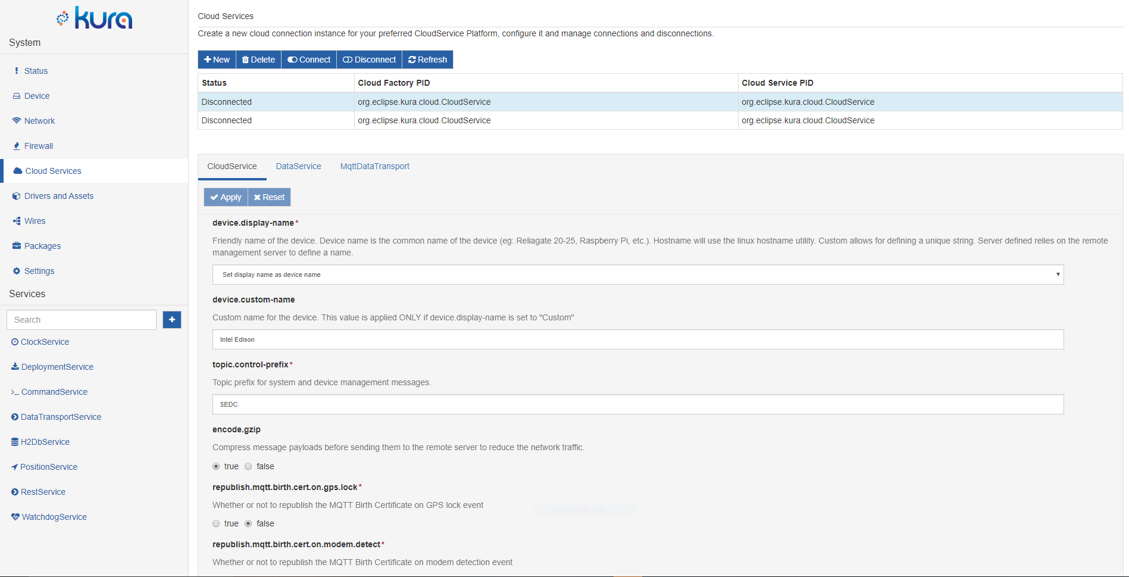The width and height of the screenshot is (1129, 577).
Task: Open the Drivers and Assets section
Action: pyautogui.click(x=59, y=195)
